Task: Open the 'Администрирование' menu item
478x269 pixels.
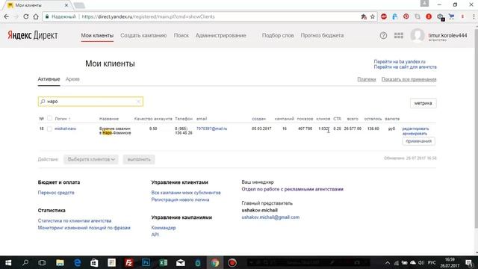Action: 221,35
